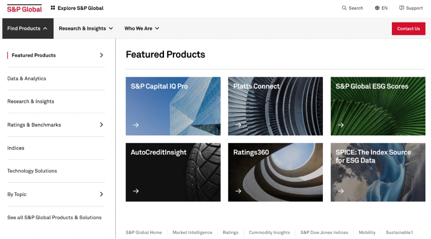This screenshot has height=239, width=431.
Task: Click the Contact Us button
Action: 408,29
